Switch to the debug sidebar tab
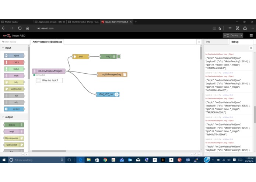 (x=241, y=42)
